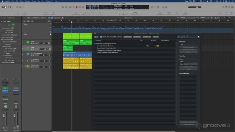Mute the Punchy Bottom track
This screenshot has width=235, height=132.
[x=32, y=61]
